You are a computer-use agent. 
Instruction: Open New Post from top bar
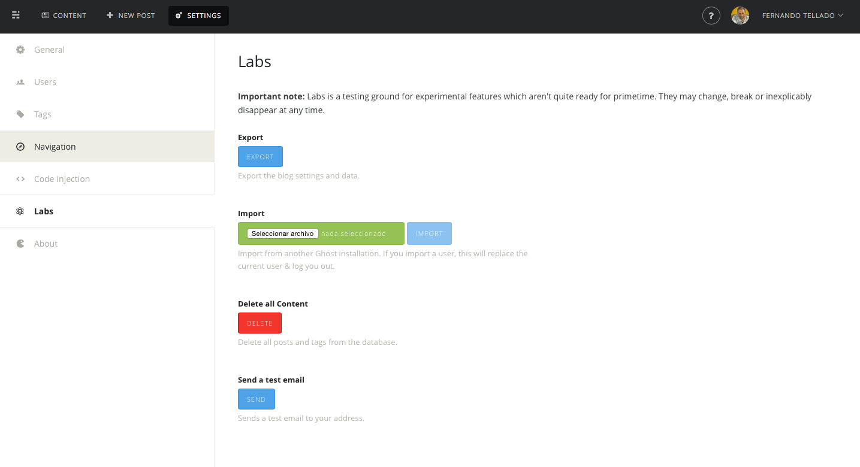coord(131,16)
